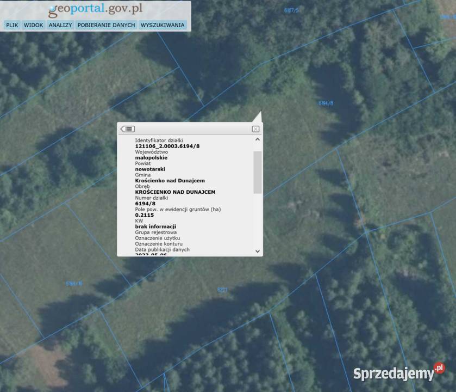
Task: Open the PLIK menu
Action: 12,25
